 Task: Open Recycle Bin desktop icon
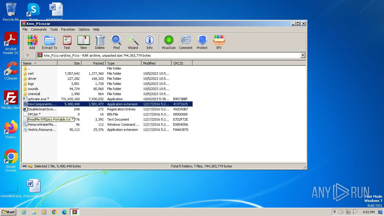(11, 12)
